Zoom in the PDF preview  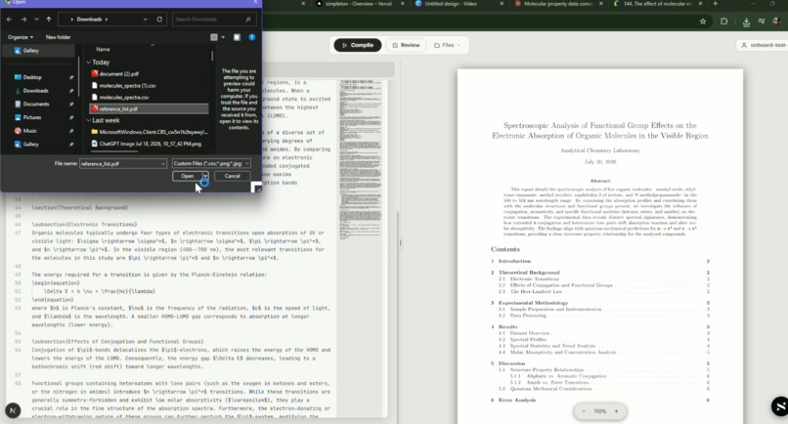616,411
